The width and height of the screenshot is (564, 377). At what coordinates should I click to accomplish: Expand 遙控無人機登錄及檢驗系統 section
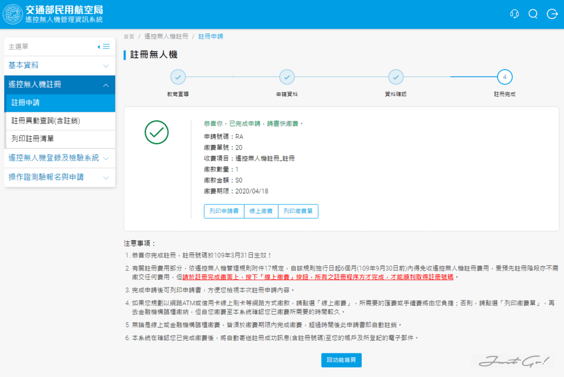pos(59,158)
